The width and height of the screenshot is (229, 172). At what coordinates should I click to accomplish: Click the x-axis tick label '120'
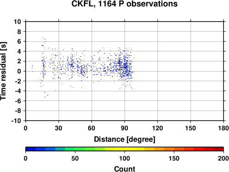158,128
